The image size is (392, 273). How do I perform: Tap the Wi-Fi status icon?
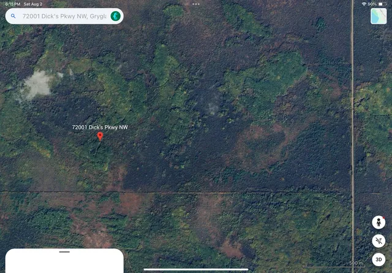(364, 4)
